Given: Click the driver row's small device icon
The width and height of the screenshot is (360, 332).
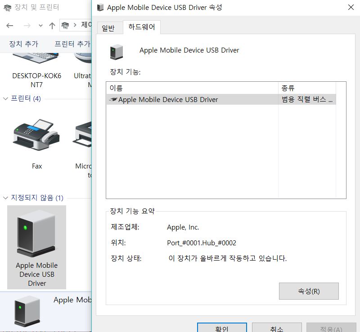Looking at the screenshot, I should click(113, 99).
